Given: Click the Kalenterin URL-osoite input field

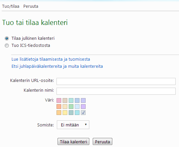Looking at the screenshot, I should pos(116,81).
